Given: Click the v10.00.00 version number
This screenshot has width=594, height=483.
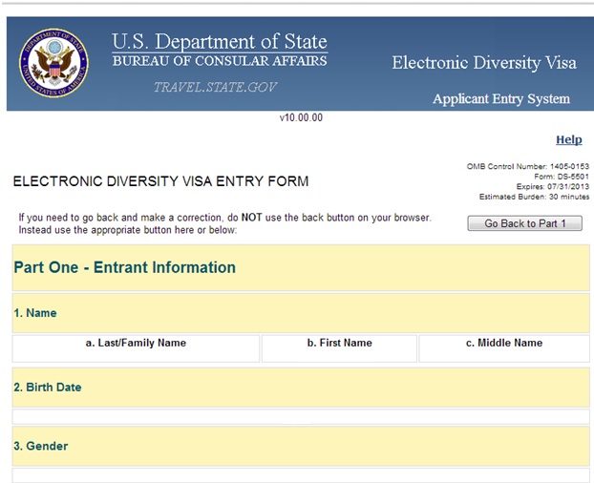Looking at the screenshot, I should (301, 118).
